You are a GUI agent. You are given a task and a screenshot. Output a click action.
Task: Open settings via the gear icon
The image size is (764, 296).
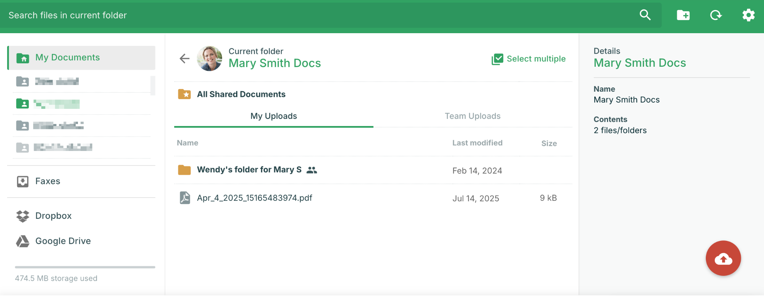point(748,15)
